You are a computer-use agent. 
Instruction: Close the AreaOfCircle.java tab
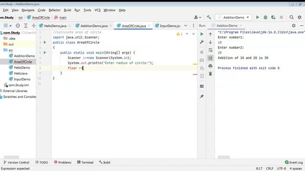[149, 26]
